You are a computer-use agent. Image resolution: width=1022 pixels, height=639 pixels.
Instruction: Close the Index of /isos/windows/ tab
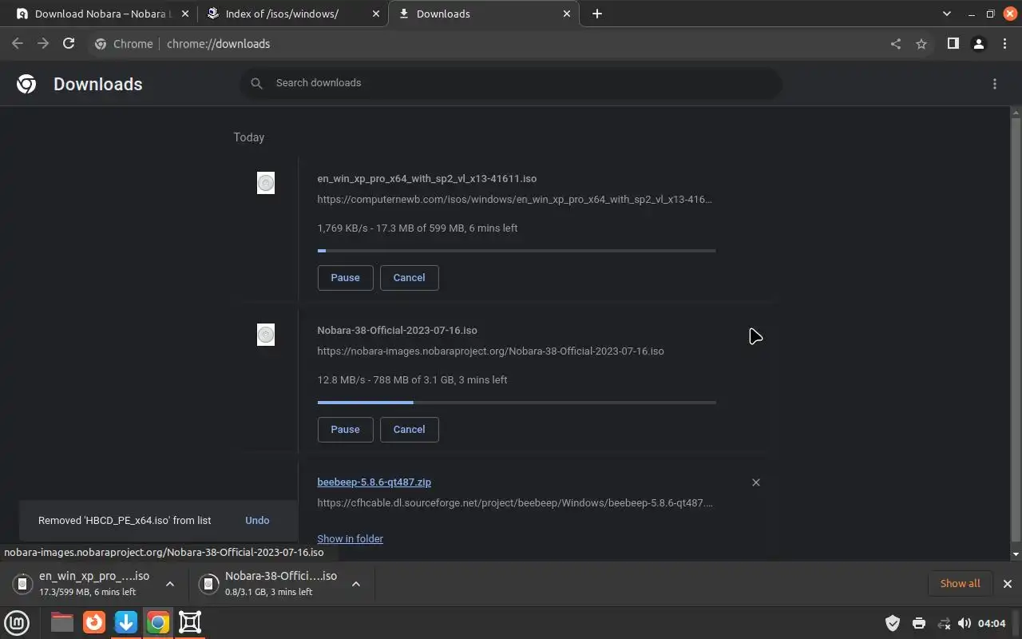[376, 14]
